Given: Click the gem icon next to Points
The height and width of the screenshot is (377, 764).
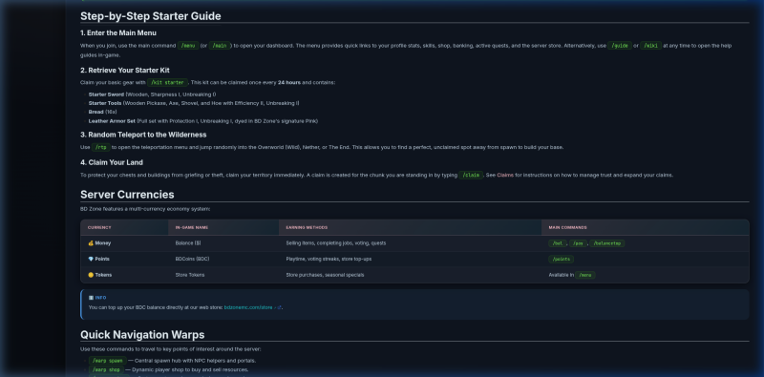Looking at the screenshot, I should tap(91, 259).
